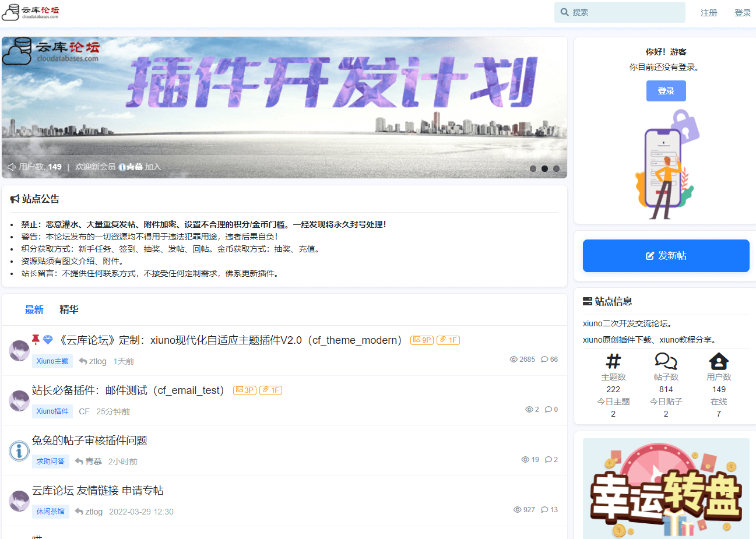The height and width of the screenshot is (539, 756).
Task: Click the 云库论坛 logo in header
Action: [30, 12]
